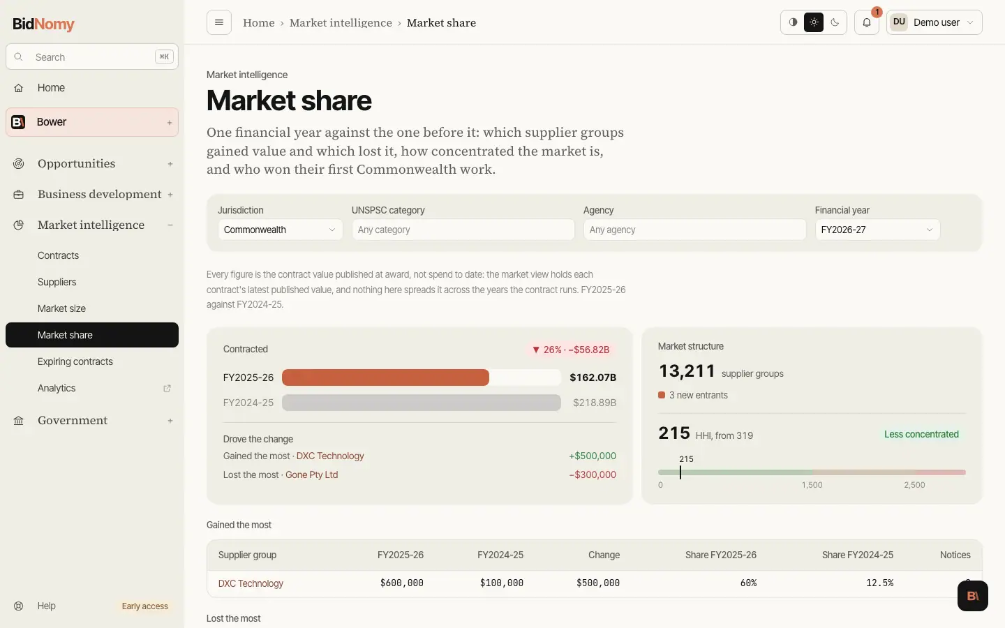The image size is (1005, 628).
Task: Click the search magnifier icon
Action: 19,57
